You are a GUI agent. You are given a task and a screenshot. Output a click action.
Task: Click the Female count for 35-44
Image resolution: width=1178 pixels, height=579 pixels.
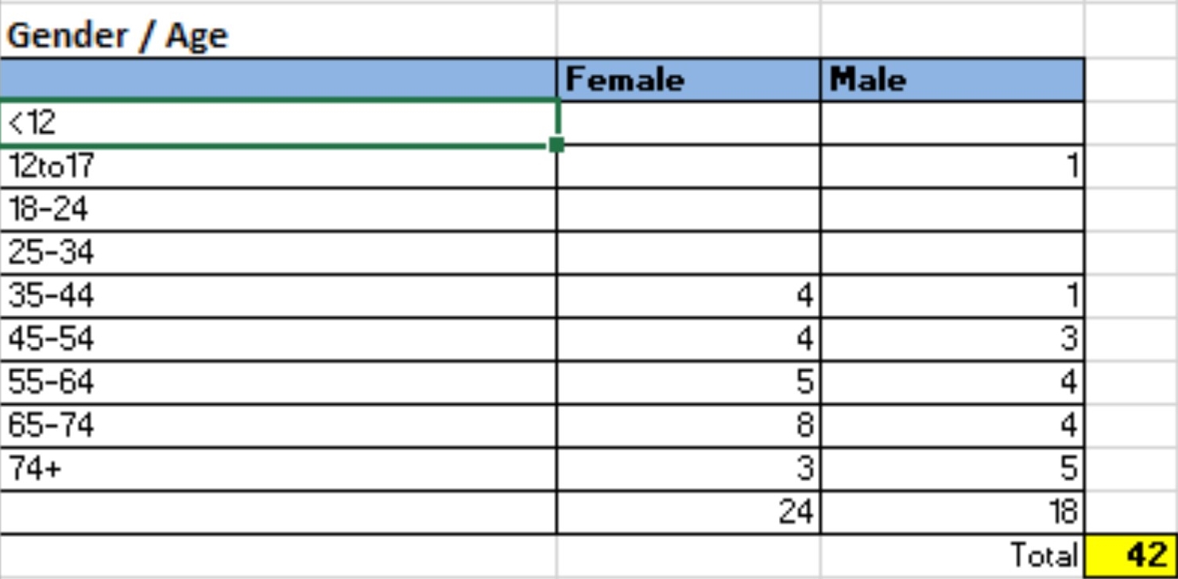pos(688,296)
